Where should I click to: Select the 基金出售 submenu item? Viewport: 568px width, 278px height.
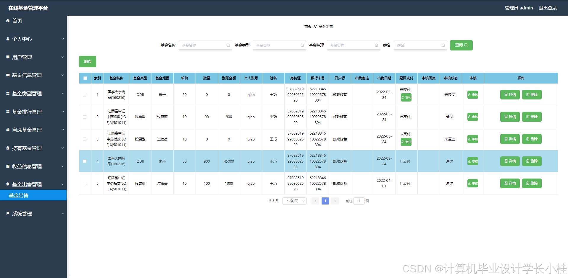[33, 195]
